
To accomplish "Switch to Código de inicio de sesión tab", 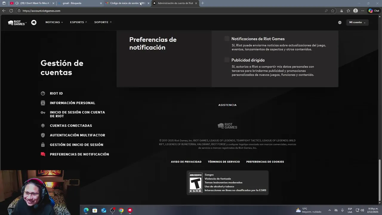I will (127, 3).
